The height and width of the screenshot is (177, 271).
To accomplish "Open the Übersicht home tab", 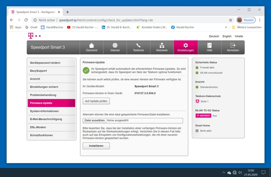I will [x=91, y=47].
